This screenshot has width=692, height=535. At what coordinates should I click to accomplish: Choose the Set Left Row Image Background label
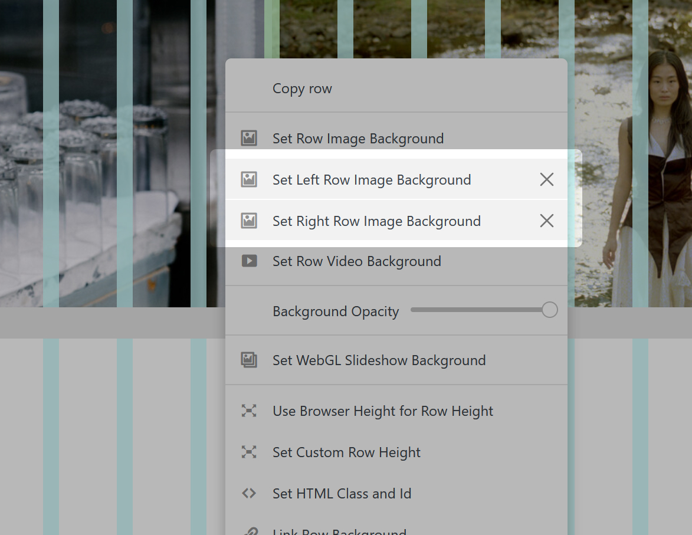click(372, 180)
